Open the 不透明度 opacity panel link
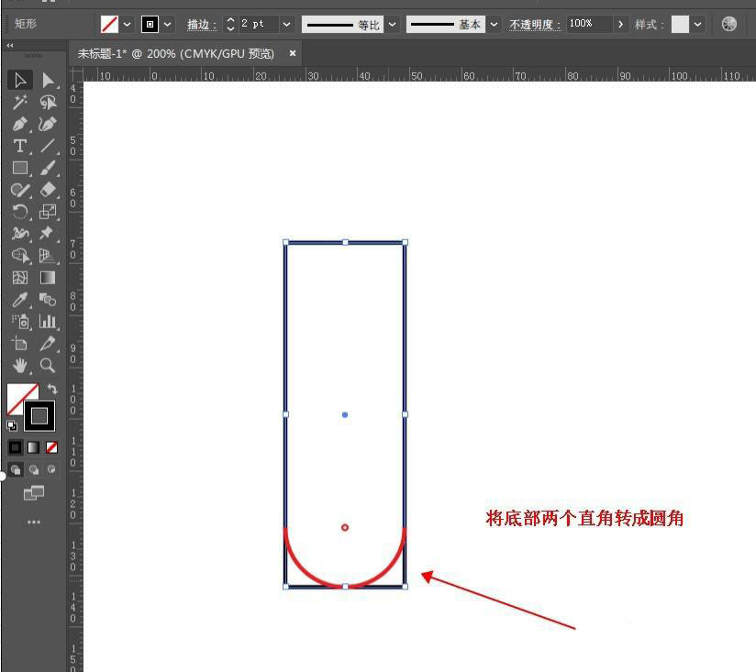 click(x=535, y=25)
